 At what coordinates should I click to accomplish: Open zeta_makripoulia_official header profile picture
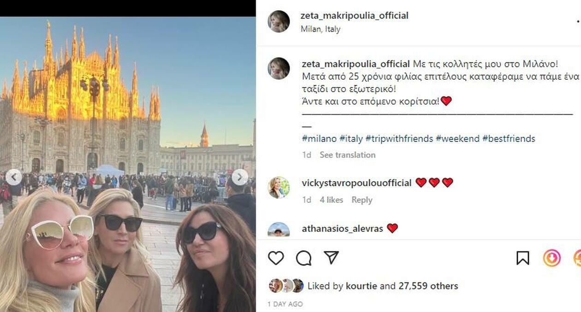pyautogui.click(x=279, y=22)
